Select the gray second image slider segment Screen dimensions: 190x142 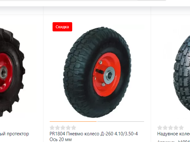[121, 121]
